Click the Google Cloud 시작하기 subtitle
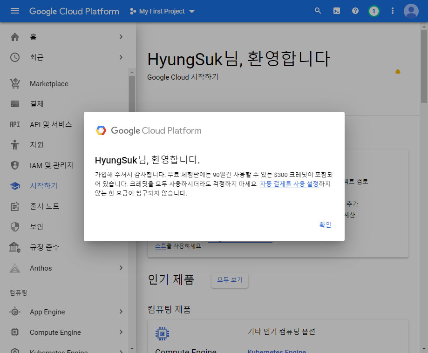The height and width of the screenshot is (353, 428). point(183,77)
